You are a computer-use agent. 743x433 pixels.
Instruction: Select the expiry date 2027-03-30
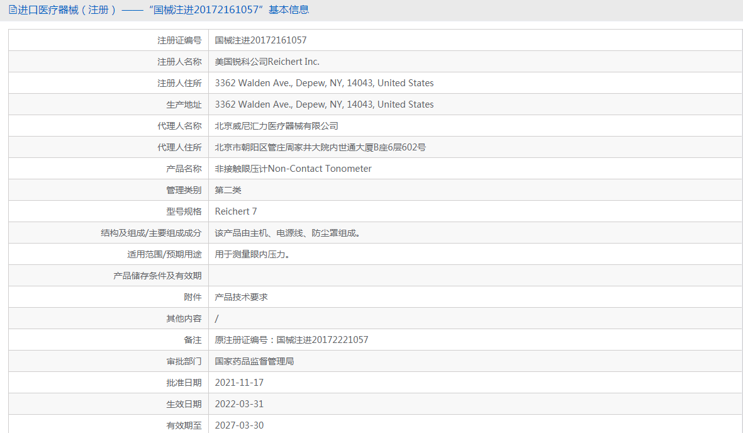[x=239, y=425]
